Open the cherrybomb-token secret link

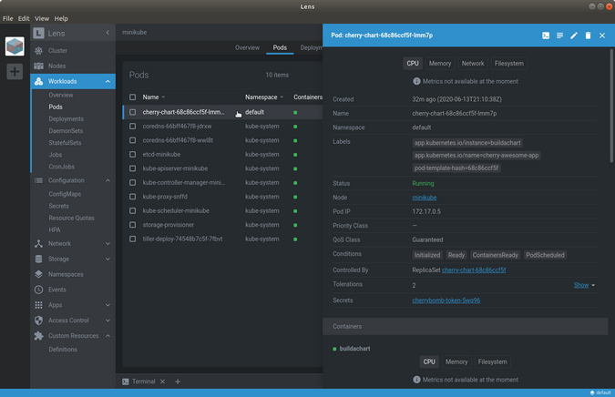tap(446, 300)
